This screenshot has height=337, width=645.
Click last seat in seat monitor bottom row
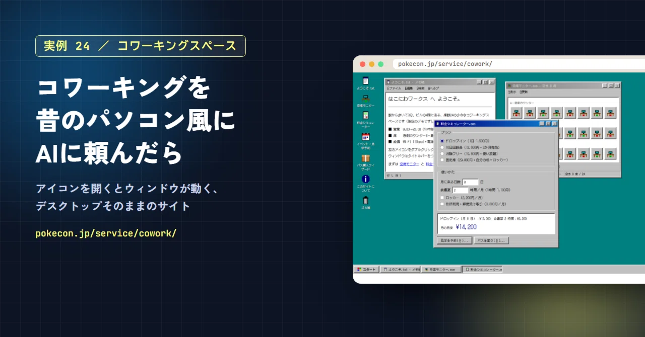(611, 154)
